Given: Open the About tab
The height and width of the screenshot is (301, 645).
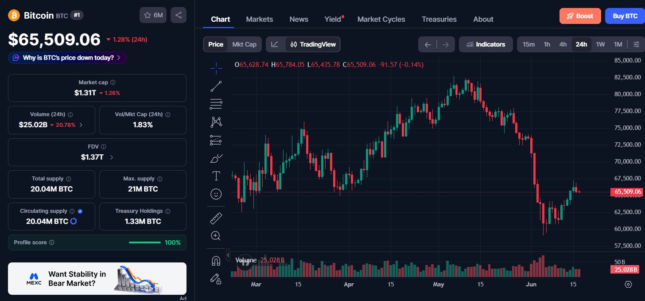Looking at the screenshot, I should 483,19.
